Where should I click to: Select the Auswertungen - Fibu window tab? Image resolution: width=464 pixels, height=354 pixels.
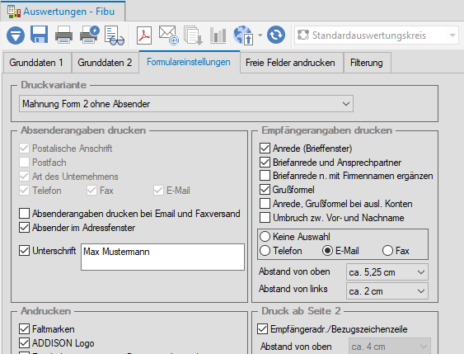tap(63, 12)
